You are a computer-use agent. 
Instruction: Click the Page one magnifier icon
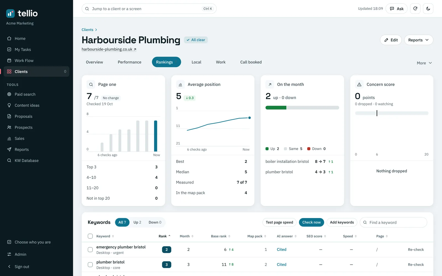click(x=91, y=84)
